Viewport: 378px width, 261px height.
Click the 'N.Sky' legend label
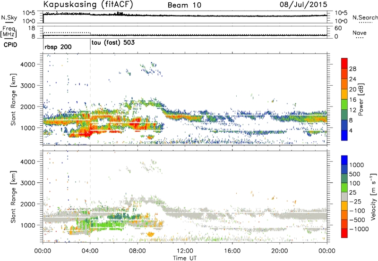tap(9, 17)
